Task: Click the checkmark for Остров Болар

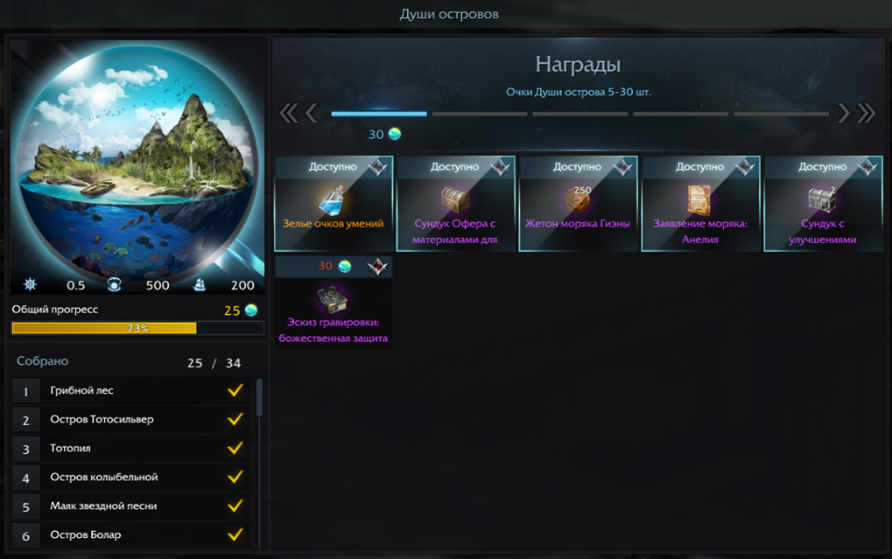Action: point(235,535)
